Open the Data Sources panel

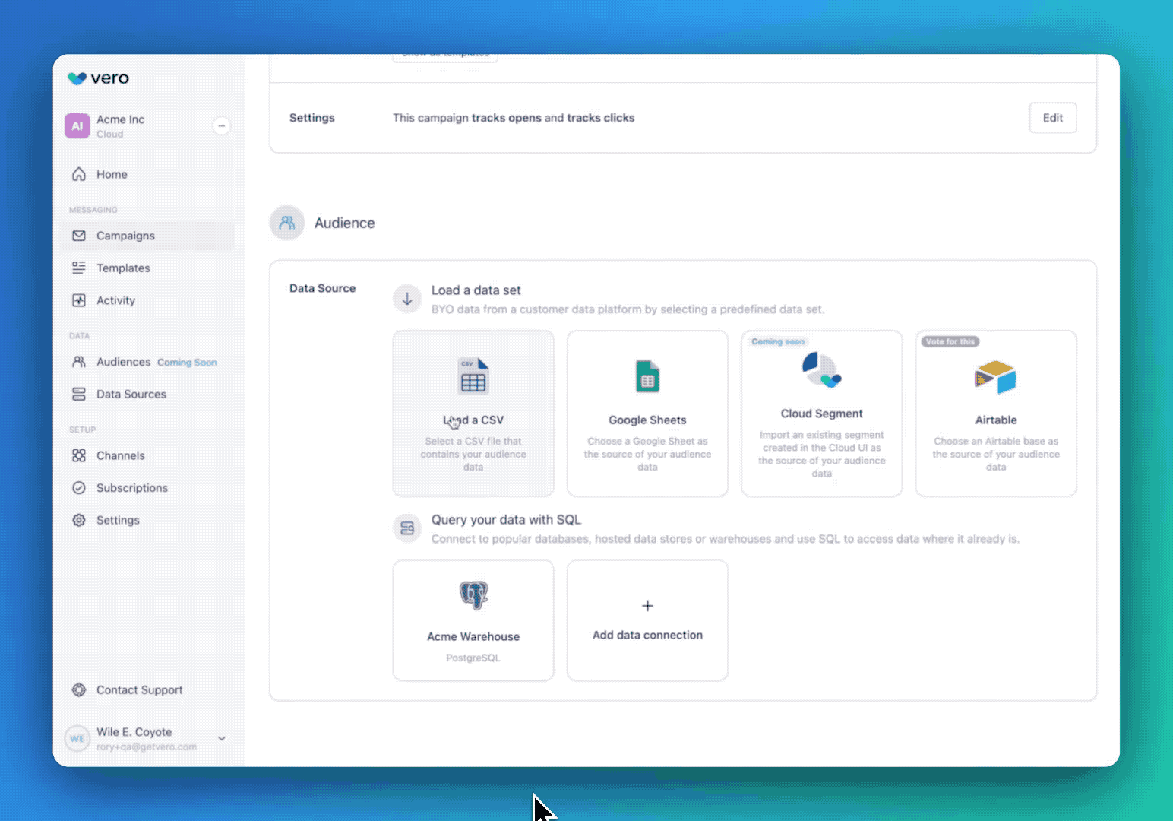pos(131,394)
